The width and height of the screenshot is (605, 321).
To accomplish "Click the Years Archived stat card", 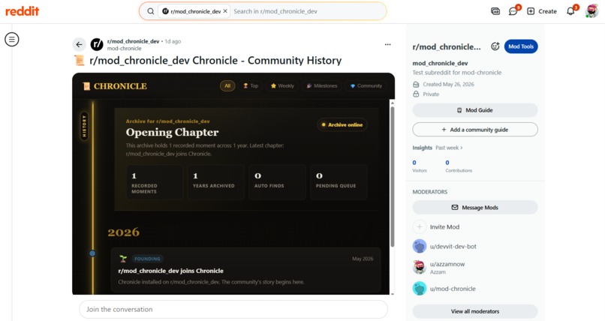I will pyautogui.click(x=215, y=182).
